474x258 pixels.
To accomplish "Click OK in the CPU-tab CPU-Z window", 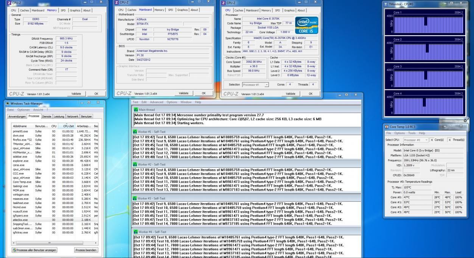I will pos(311,94).
